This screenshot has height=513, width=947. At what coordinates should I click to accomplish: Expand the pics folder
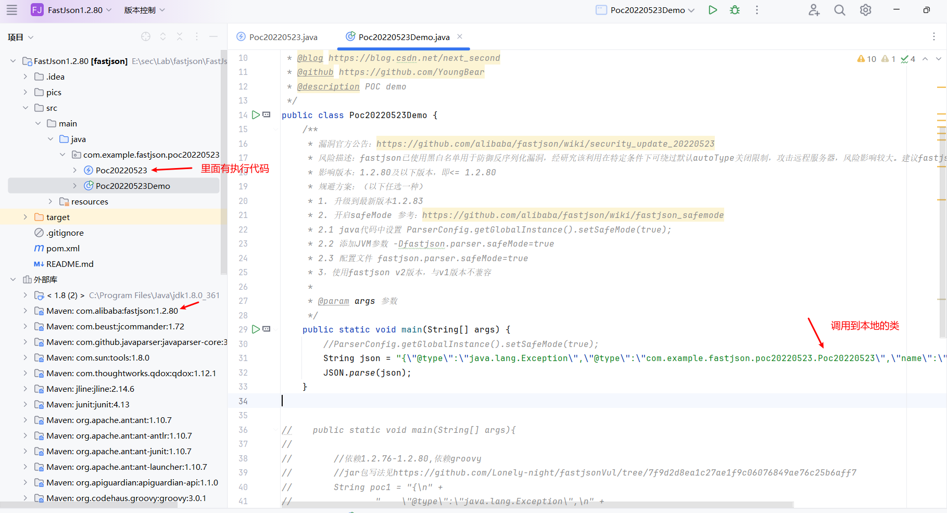click(26, 92)
